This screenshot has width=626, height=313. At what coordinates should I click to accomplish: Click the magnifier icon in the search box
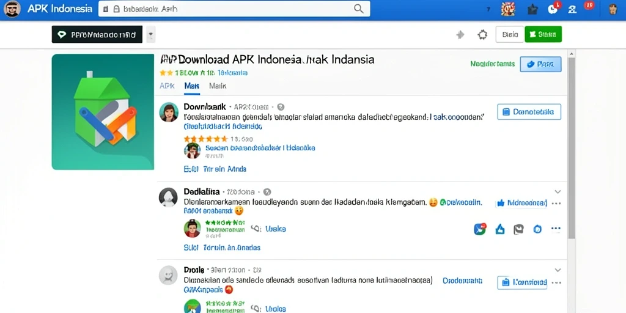pos(358,9)
